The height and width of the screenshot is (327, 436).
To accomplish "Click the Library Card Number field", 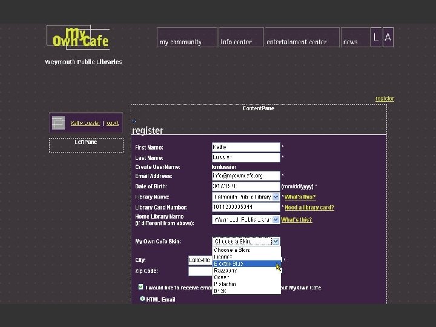I will pos(246,207).
